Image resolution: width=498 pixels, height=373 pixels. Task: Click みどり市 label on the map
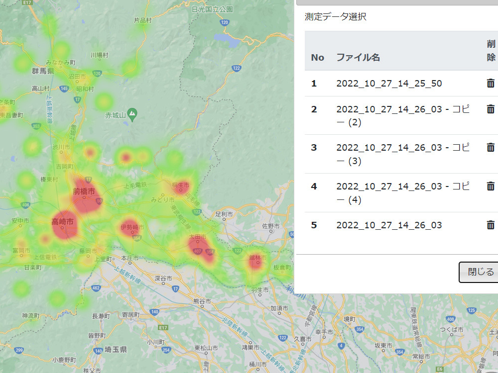click(162, 199)
